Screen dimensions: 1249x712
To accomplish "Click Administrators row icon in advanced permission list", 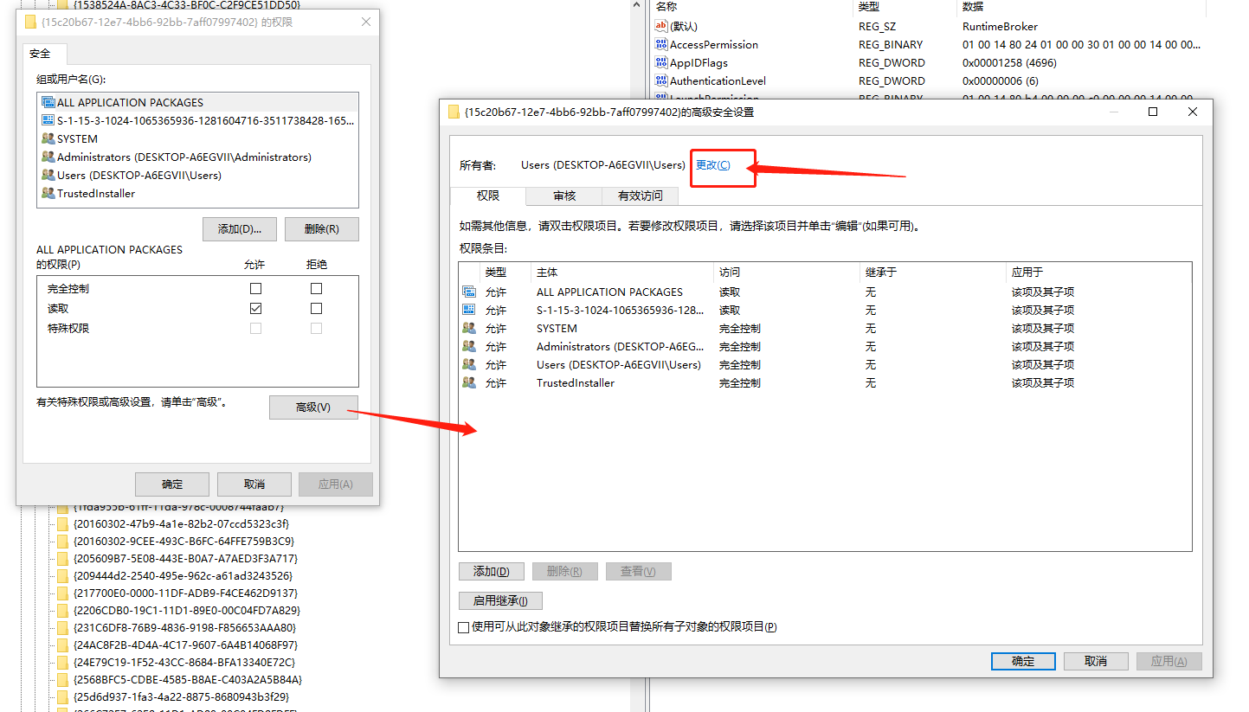I will [x=469, y=346].
